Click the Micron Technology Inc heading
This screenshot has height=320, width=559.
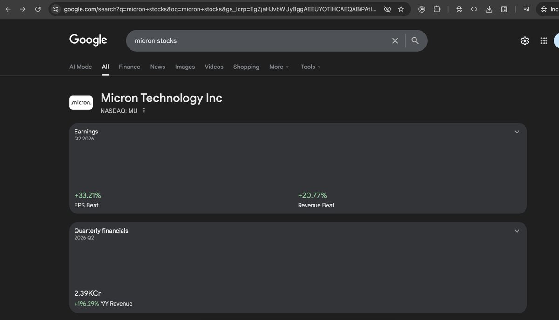click(x=161, y=98)
